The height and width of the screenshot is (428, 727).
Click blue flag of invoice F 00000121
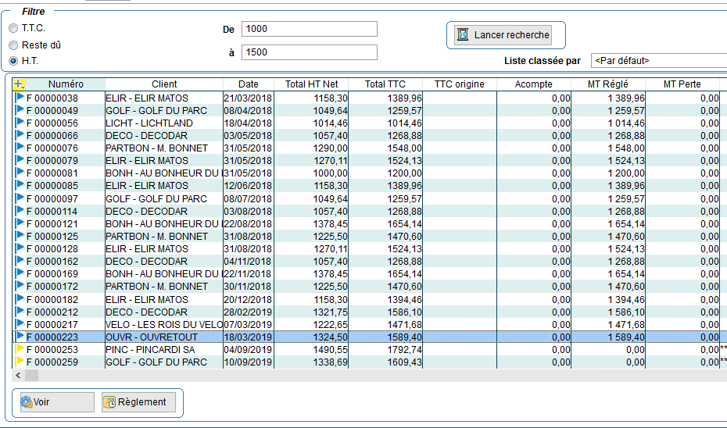click(20, 223)
